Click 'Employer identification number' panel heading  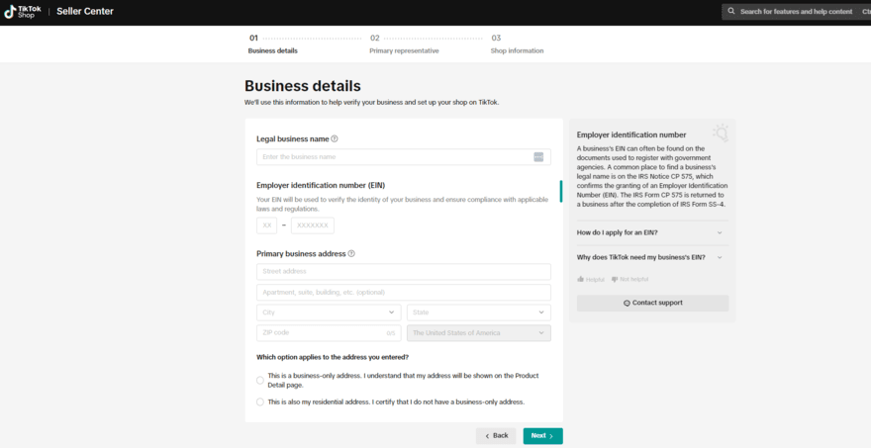click(x=631, y=134)
